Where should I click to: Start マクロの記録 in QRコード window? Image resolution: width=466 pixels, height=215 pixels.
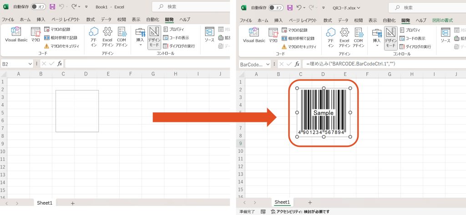click(295, 30)
